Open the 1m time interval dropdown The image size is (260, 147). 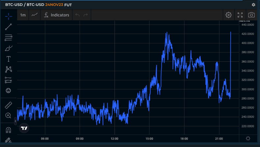coord(23,15)
